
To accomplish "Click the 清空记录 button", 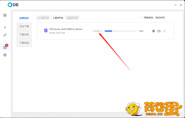I will click(x=72, y=18).
